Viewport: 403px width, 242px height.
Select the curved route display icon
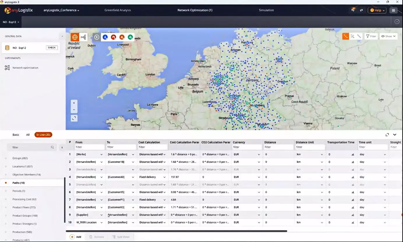point(352,36)
